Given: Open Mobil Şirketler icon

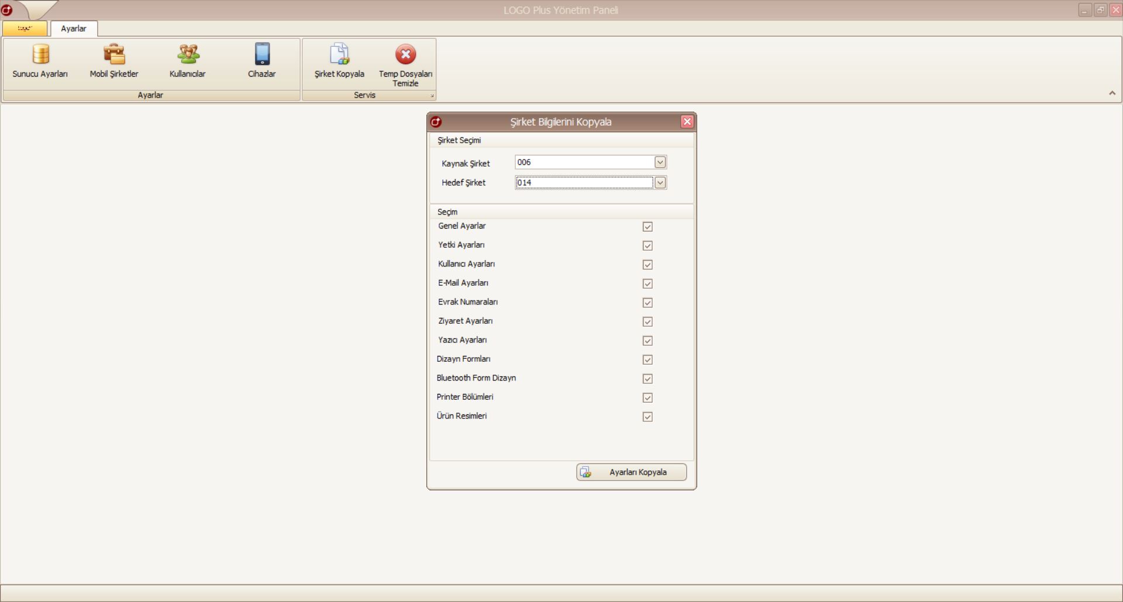Looking at the screenshot, I should click(x=114, y=60).
